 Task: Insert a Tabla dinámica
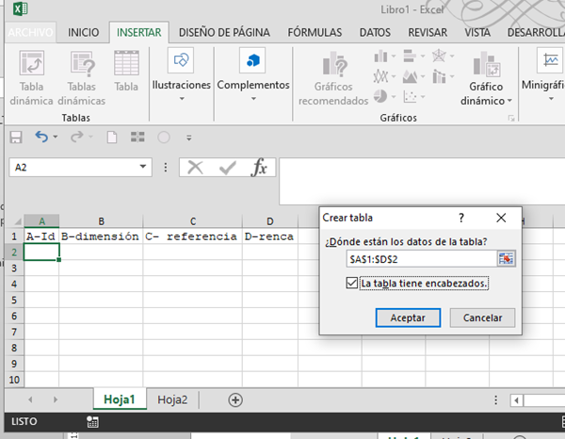click(x=31, y=78)
